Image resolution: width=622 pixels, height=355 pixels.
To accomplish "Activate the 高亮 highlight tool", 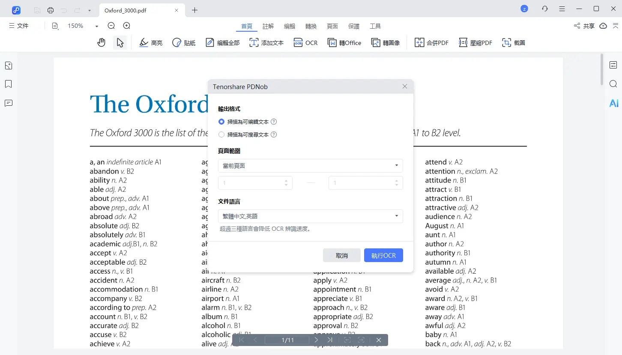I will coord(151,43).
